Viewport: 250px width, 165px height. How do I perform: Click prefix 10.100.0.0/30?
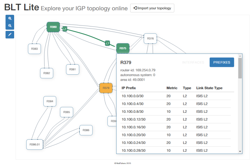[133, 96]
